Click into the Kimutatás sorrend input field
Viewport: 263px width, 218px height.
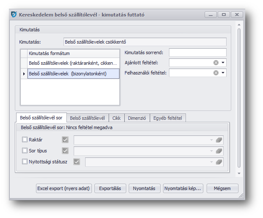click(197, 52)
